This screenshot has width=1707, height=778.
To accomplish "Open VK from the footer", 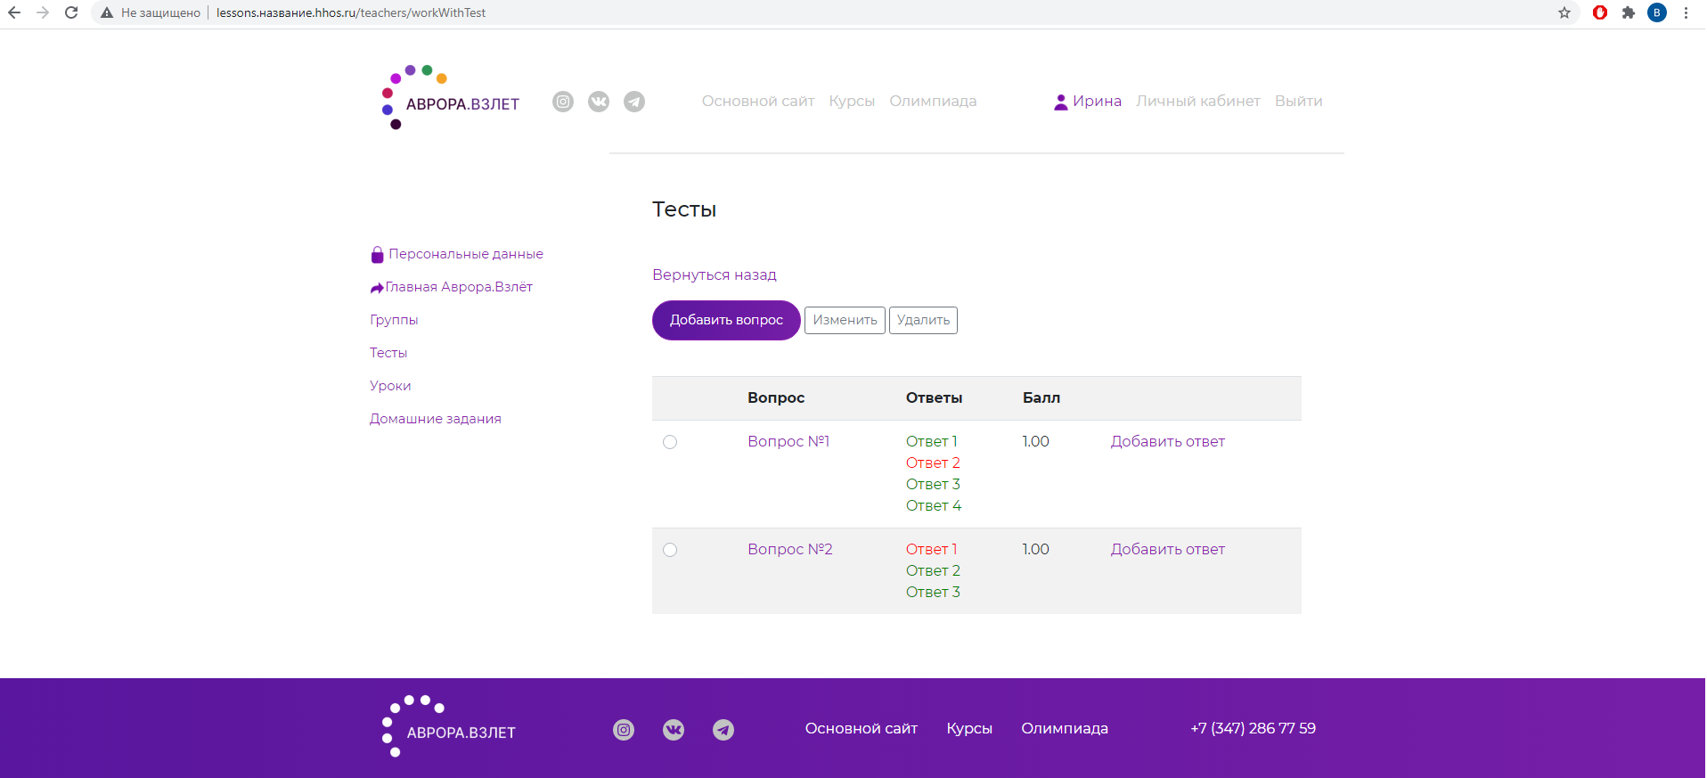I will click(674, 730).
